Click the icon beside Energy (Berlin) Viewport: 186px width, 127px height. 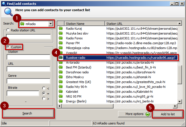tap(61, 101)
